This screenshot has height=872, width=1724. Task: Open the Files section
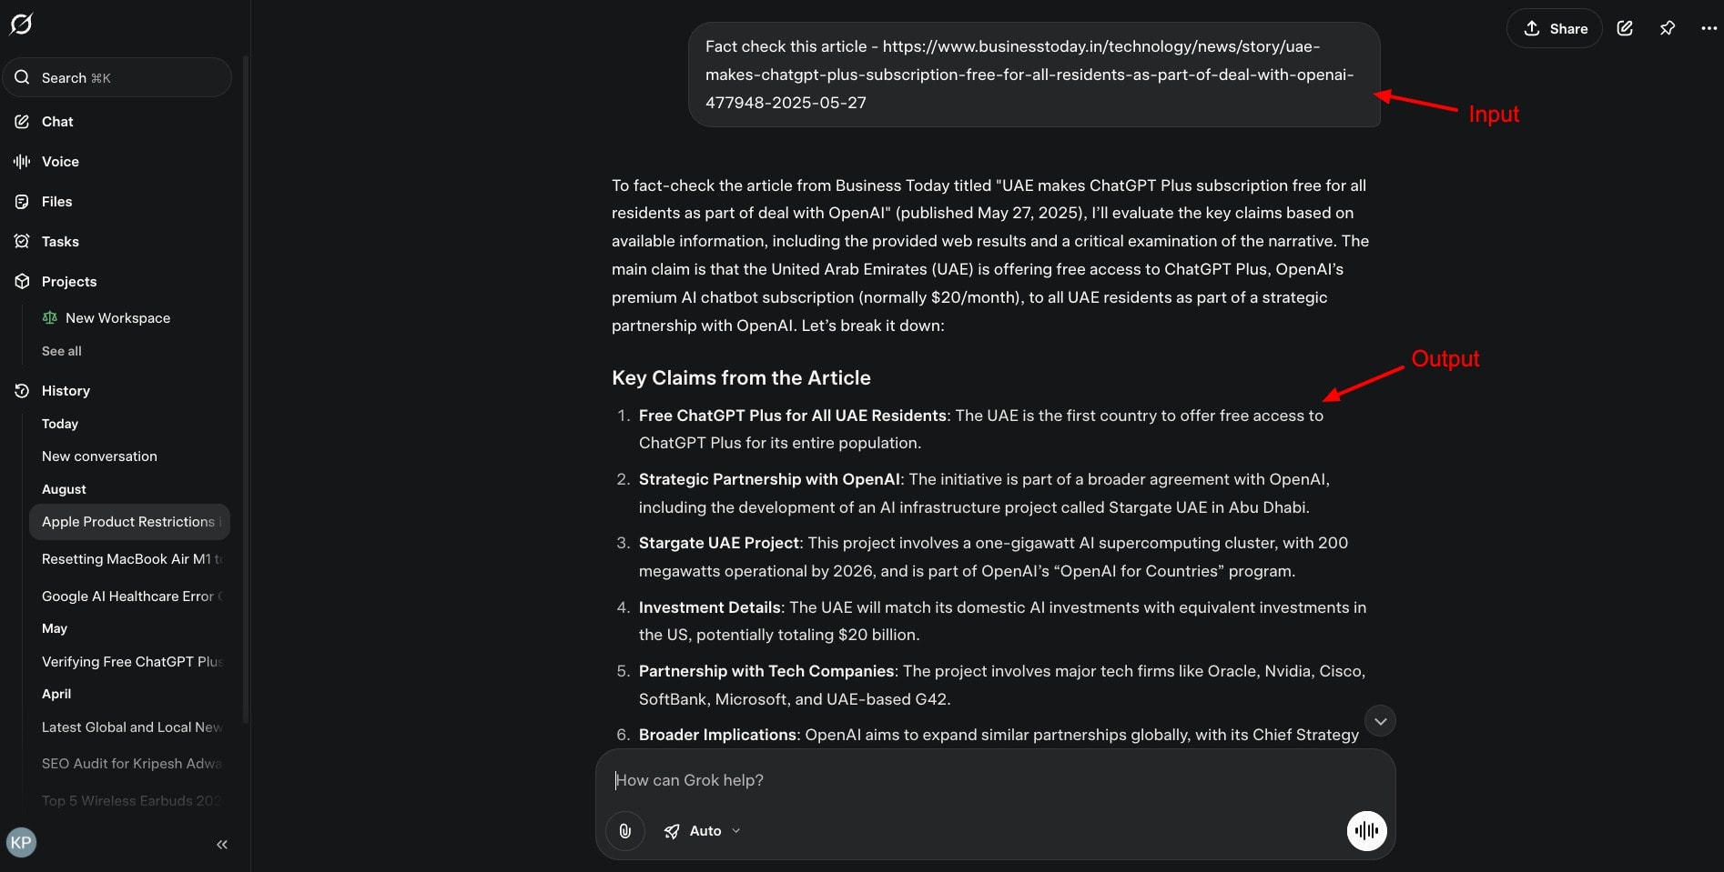56,202
